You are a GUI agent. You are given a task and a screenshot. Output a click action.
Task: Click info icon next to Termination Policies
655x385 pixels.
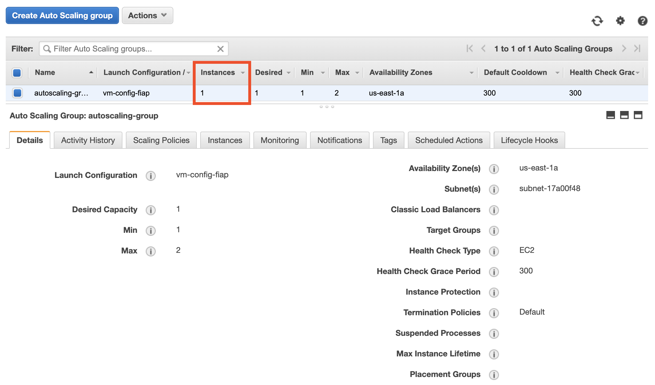tap(494, 313)
